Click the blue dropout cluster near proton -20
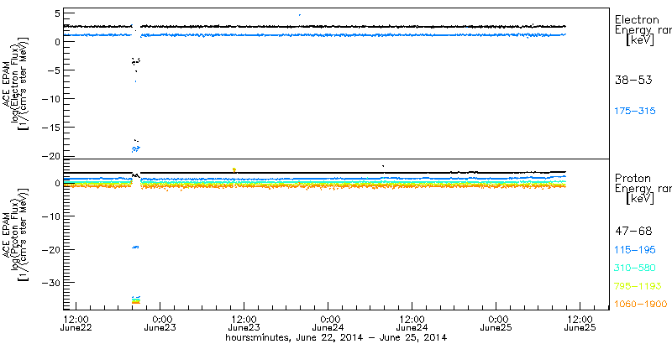672x344 pixels. [135, 247]
